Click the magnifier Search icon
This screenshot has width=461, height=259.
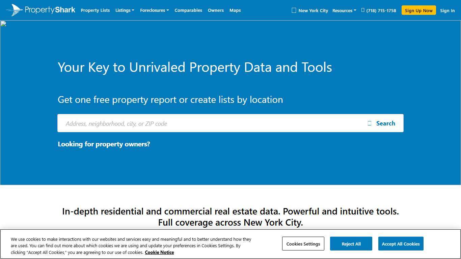pyautogui.click(x=369, y=123)
